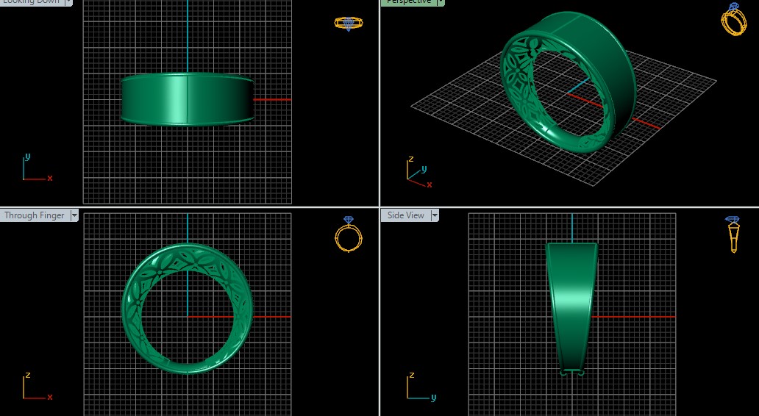Open the Perspective viewport dropdown arrow

click(440, 2)
